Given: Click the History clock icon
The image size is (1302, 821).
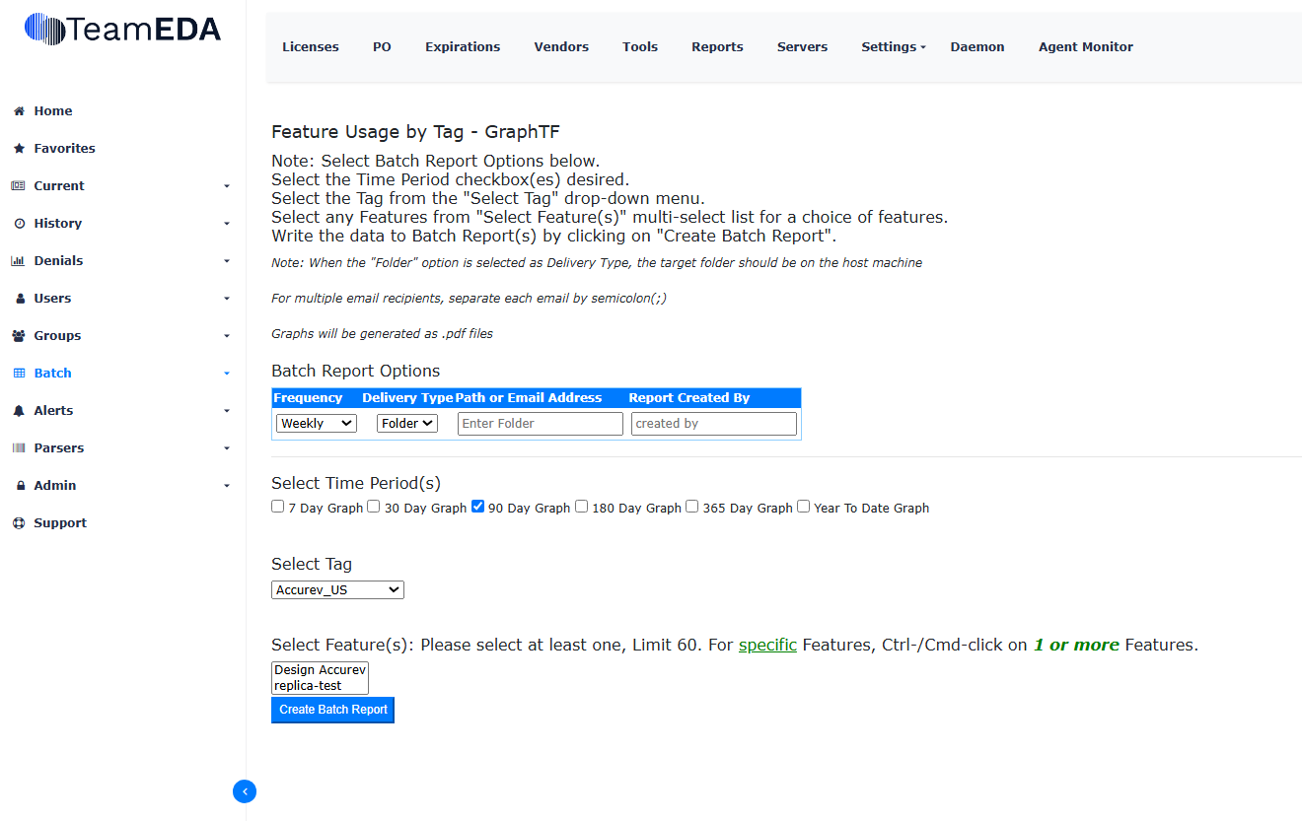Looking at the screenshot, I should [x=18, y=224].
